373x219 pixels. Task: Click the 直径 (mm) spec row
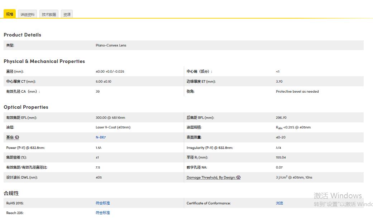click(13, 71)
